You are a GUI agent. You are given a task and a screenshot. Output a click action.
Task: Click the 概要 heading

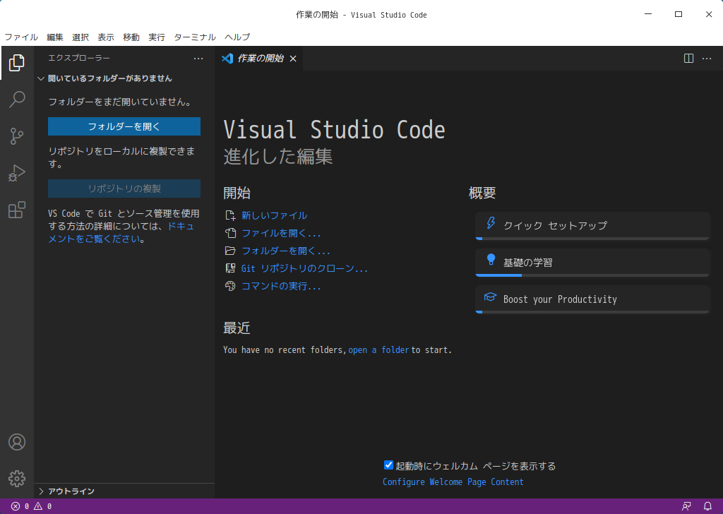pyautogui.click(x=482, y=193)
